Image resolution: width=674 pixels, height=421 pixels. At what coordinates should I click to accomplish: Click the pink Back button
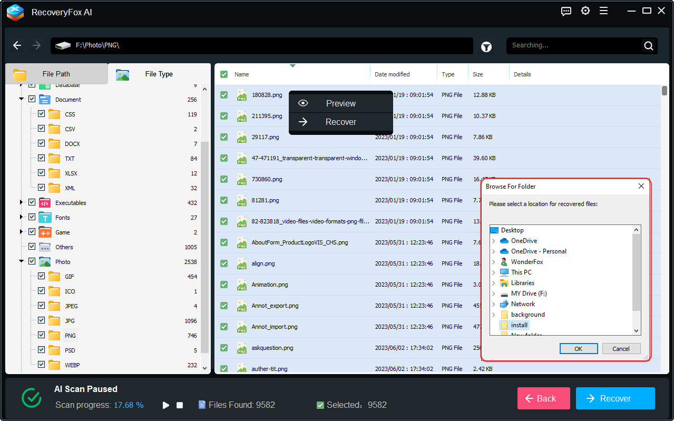543,398
